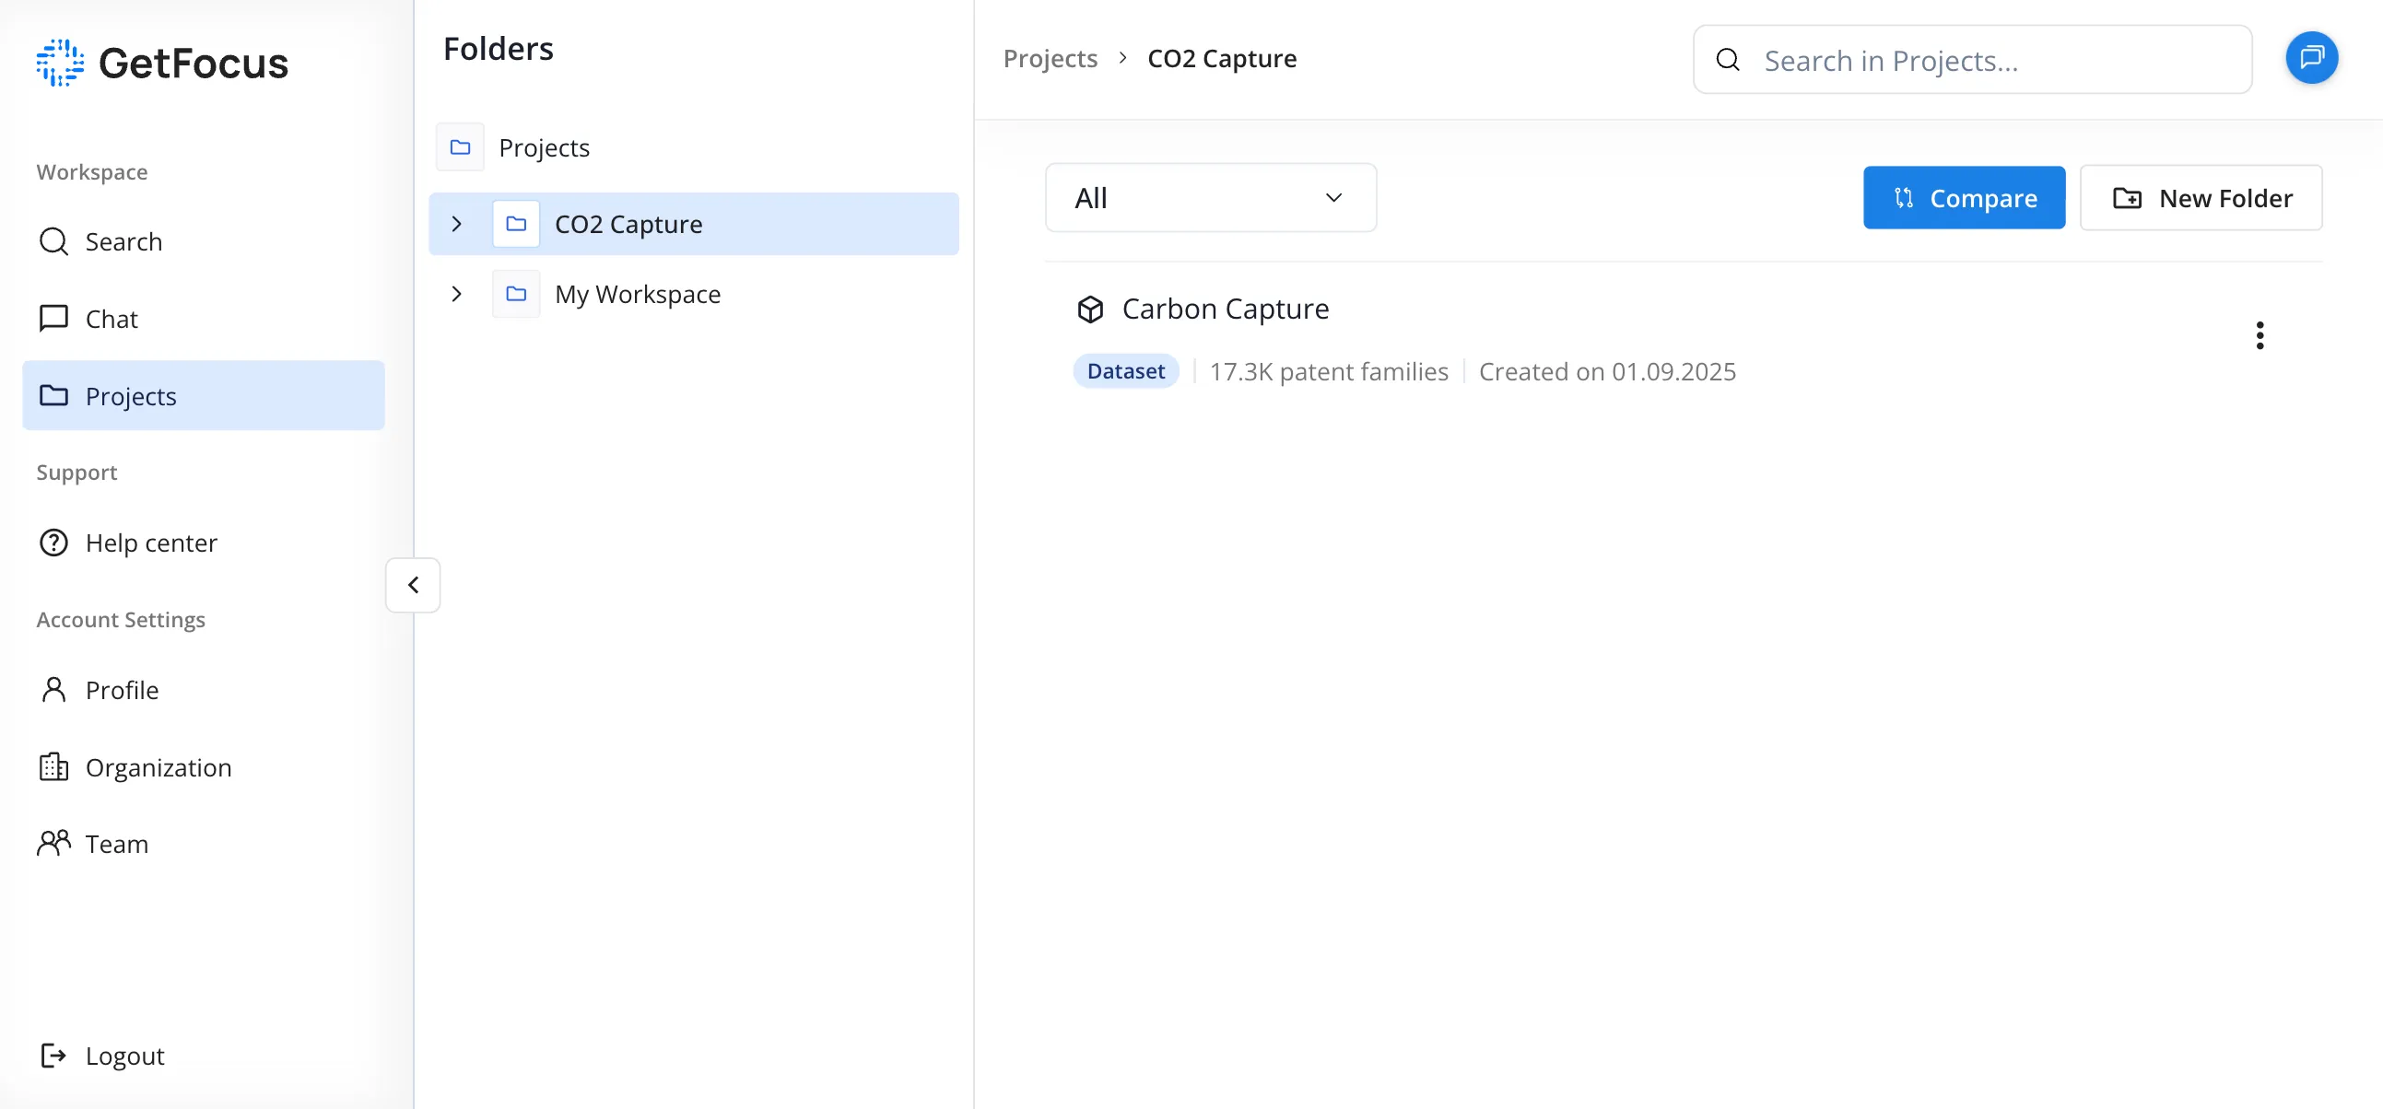2383x1109 pixels.
Task: Click the Organization building icon
Action: [53, 767]
